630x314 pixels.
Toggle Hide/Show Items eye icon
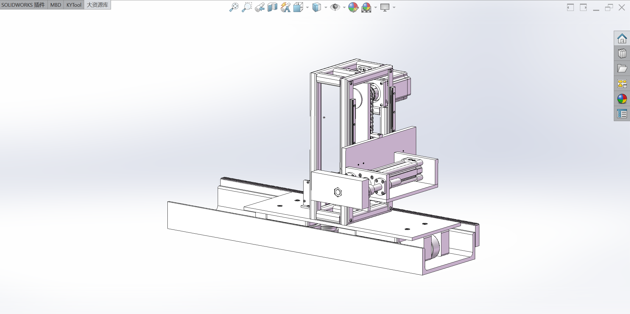pos(335,7)
